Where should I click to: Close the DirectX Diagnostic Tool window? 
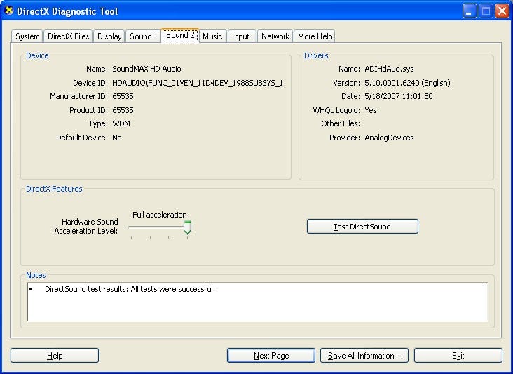502,11
